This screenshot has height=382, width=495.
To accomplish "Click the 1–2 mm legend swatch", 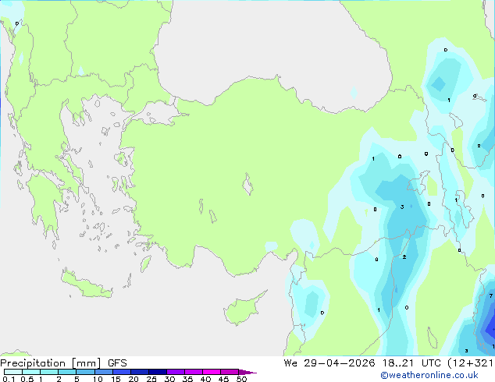I will (49, 372).
